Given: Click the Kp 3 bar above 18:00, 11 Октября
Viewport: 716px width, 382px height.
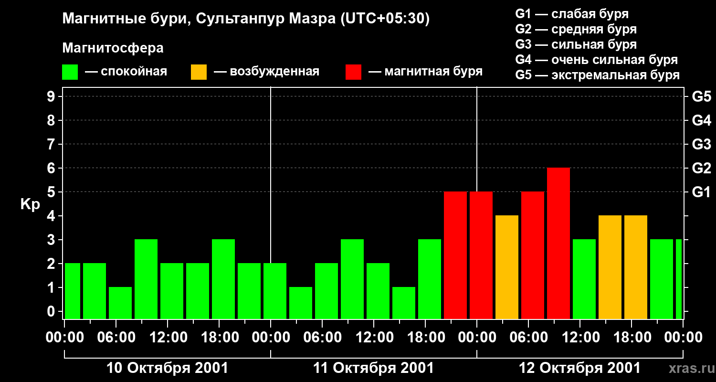Looking at the screenshot, I should [x=430, y=279].
